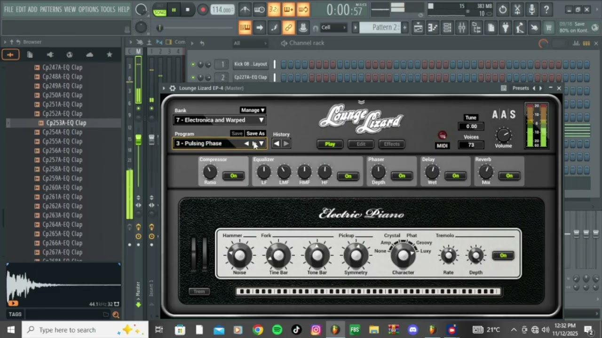Open the TOOLS menu
602x338 pixels.
108,9
